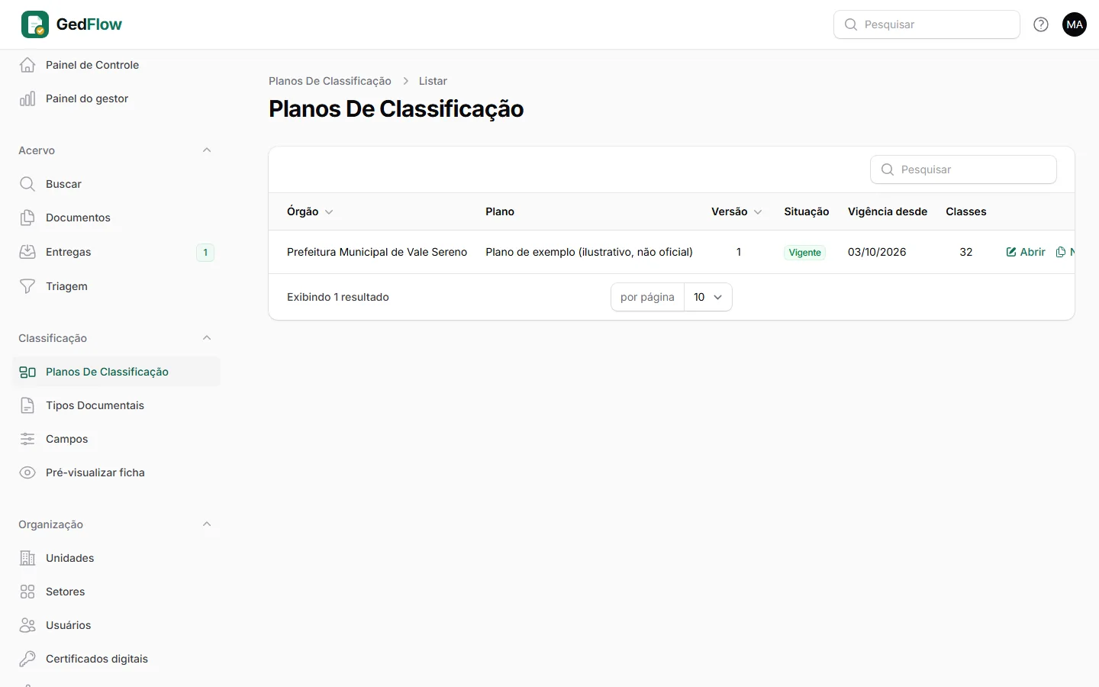
Task: Navigate to Usuários menu item
Action: pyautogui.click(x=116, y=625)
